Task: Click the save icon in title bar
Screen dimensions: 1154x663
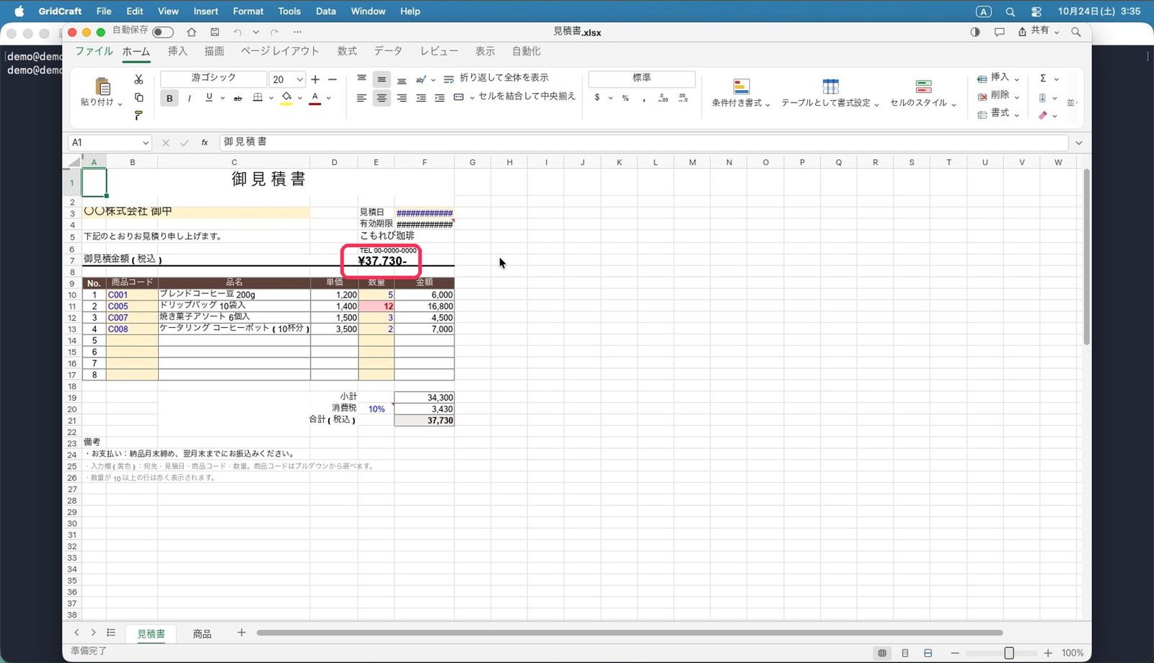Action: tap(214, 32)
